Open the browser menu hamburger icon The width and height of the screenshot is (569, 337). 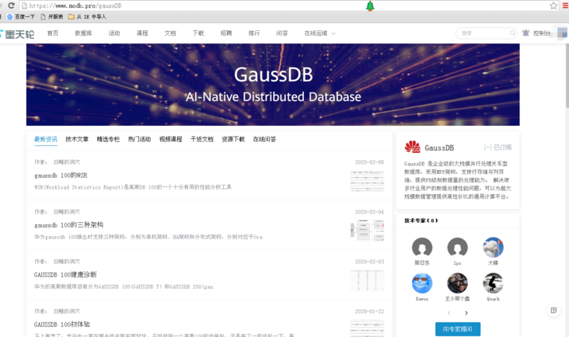[x=565, y=5]
